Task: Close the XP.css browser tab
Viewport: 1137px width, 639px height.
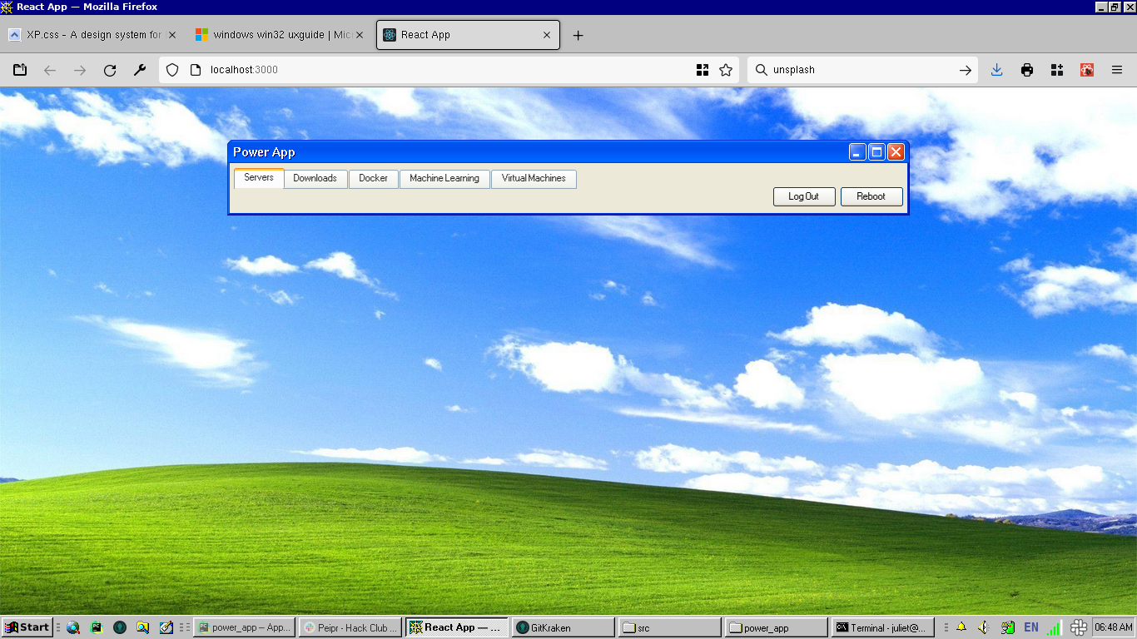Action: [172, 35]
